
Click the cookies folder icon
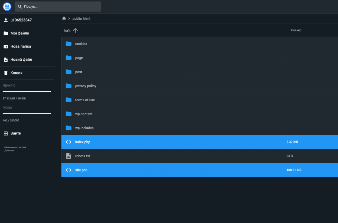[x=69, y=44]
